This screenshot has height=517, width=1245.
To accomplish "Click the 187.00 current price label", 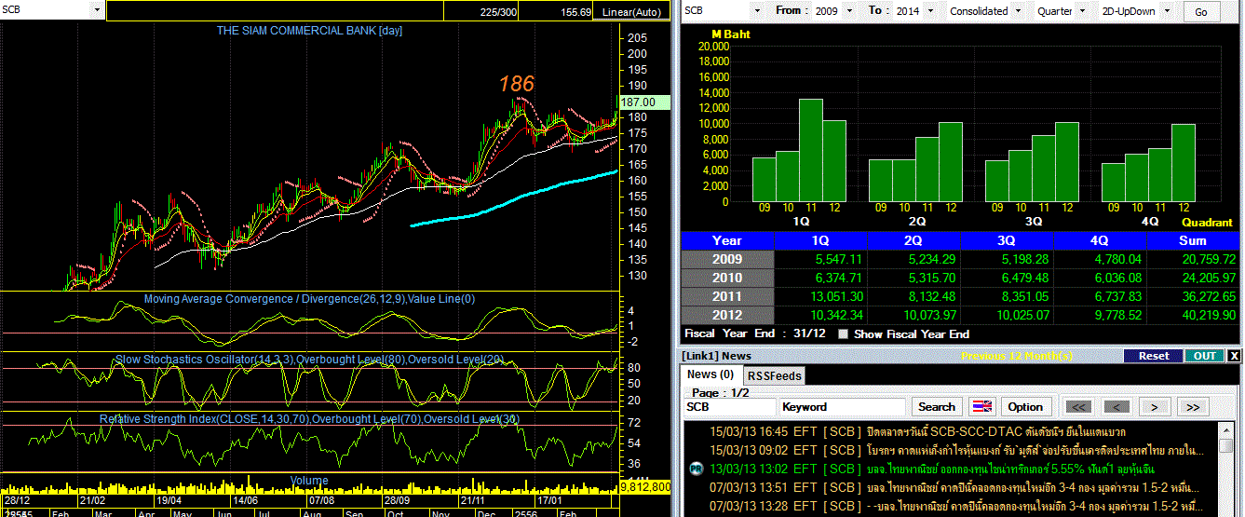I will [x=643, y=102].
